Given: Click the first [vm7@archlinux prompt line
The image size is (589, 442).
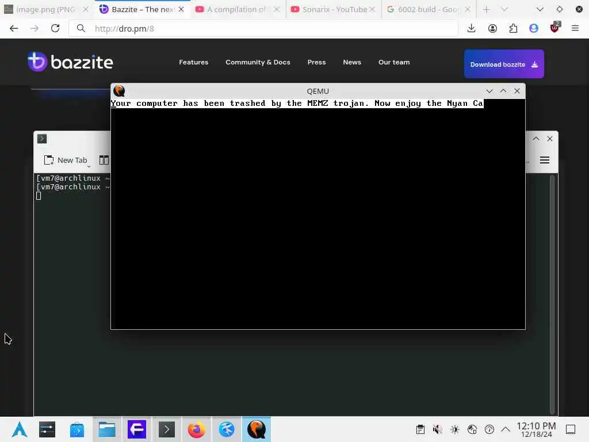Looking at the screenshot, I should coord(73,178).
